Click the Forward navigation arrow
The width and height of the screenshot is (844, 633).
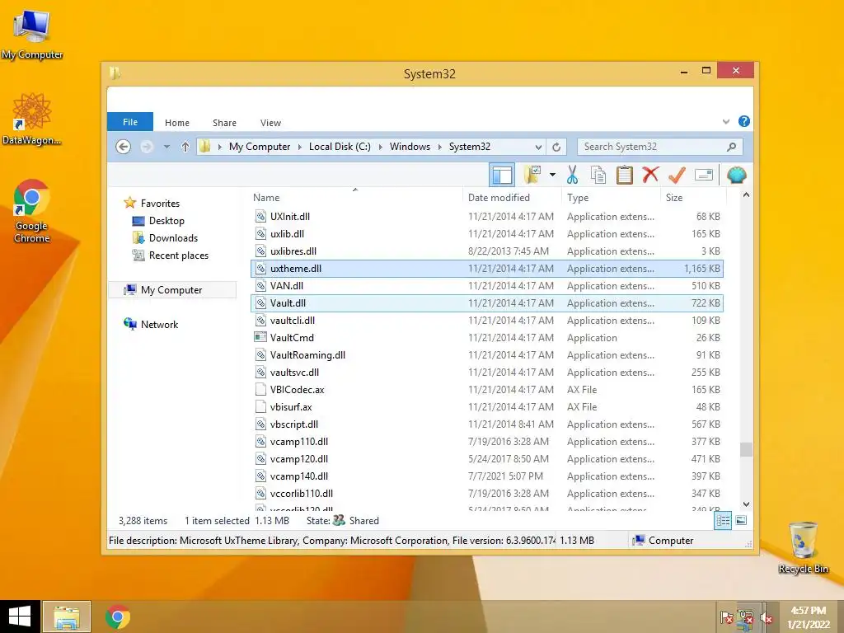tap(147, 147)
